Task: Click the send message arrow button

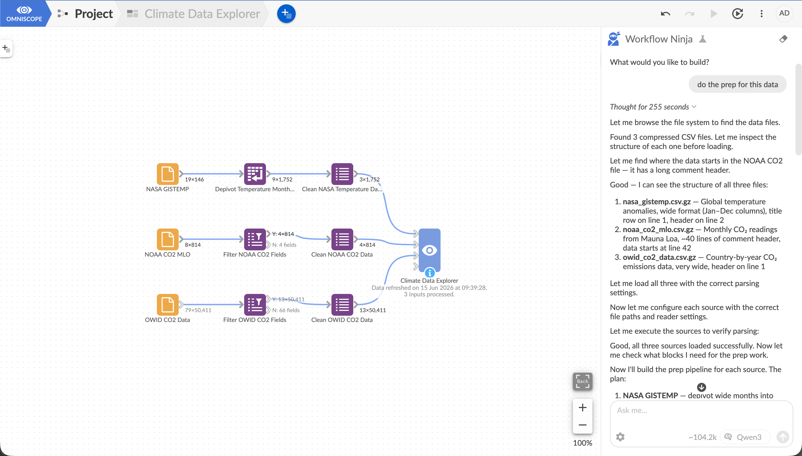Action: (x=782, y=437)
